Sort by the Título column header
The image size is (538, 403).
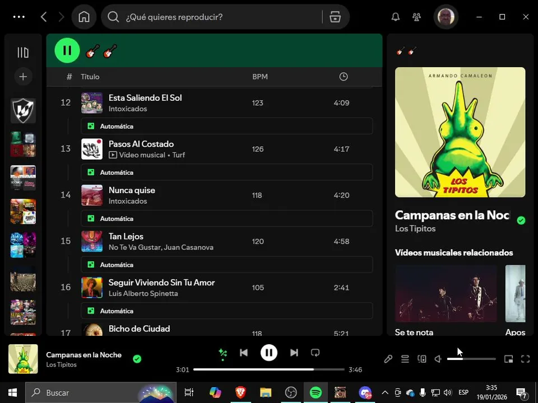pos(90,77)
